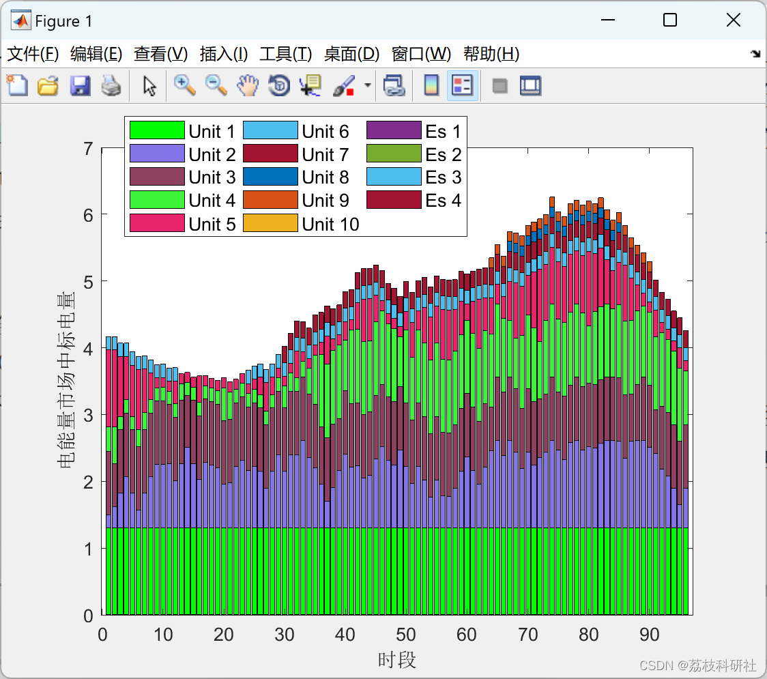Screen dimensions: 767x679
Task: Click the x-axis tick label 90
Action: [649, 635]
